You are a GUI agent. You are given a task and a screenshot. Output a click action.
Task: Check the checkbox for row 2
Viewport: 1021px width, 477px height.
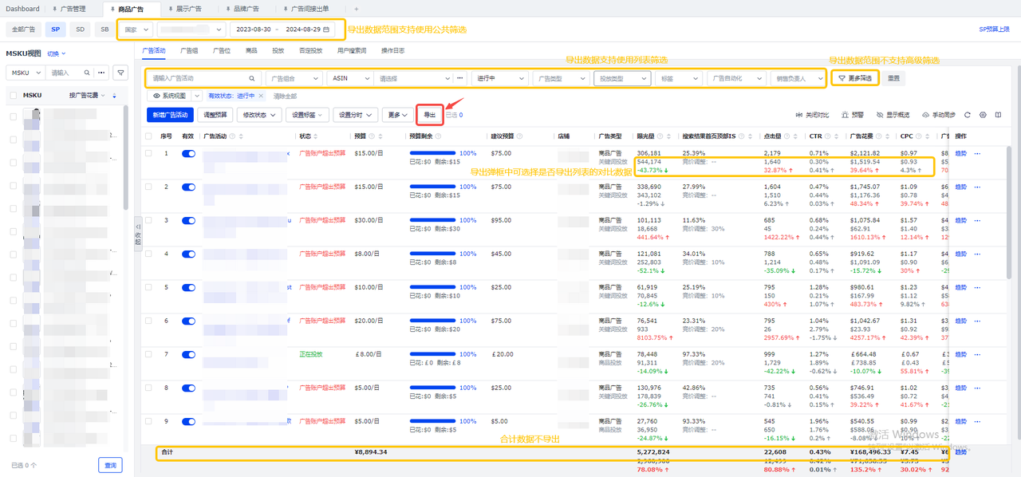[x=148, y=187]
